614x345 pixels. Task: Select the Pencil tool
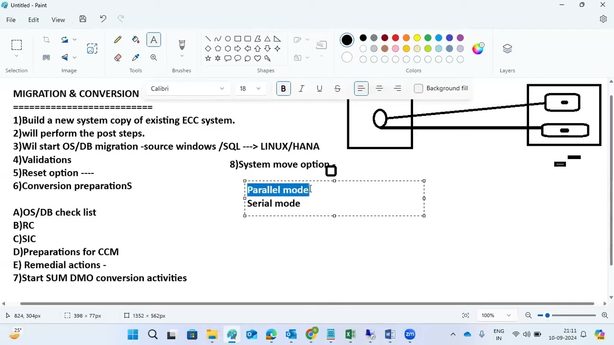pyautogui.click(x=118, y=40)
